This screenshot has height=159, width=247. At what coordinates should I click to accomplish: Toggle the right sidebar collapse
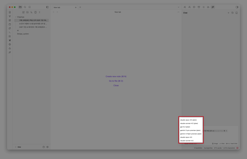pos(237,7)
